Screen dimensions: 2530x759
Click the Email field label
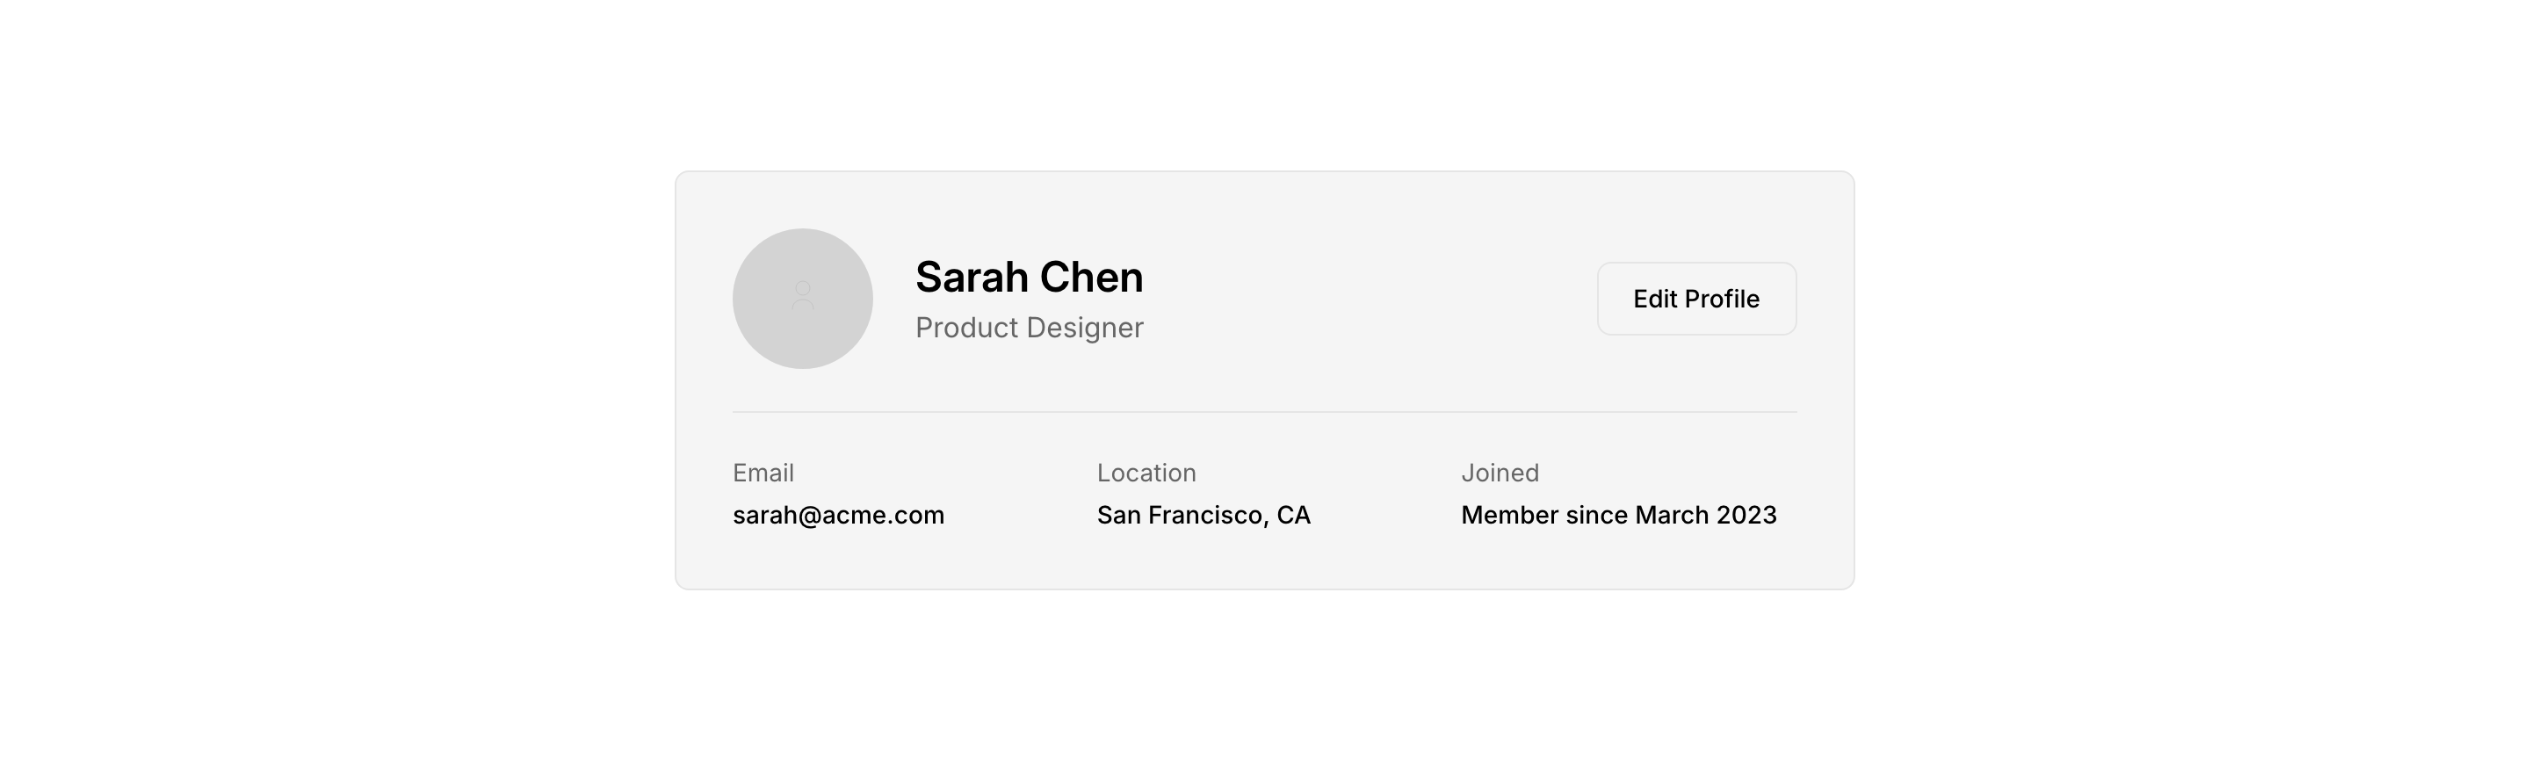tap(763, 473)
